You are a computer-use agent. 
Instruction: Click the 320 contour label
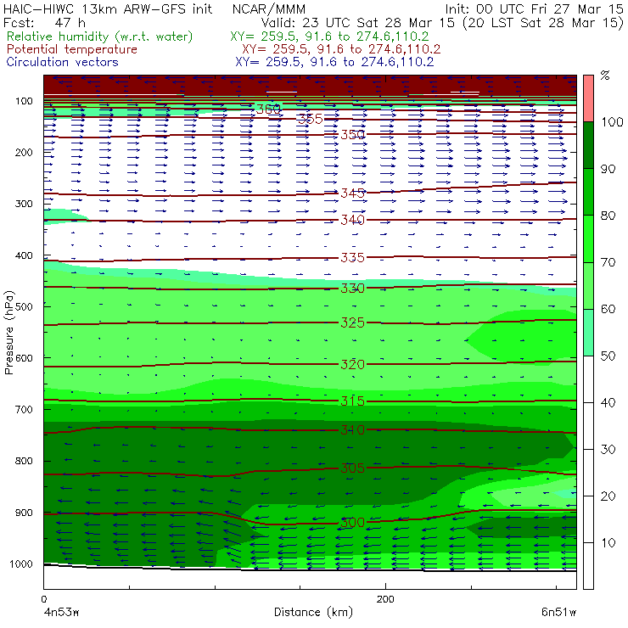click(352, 364)
